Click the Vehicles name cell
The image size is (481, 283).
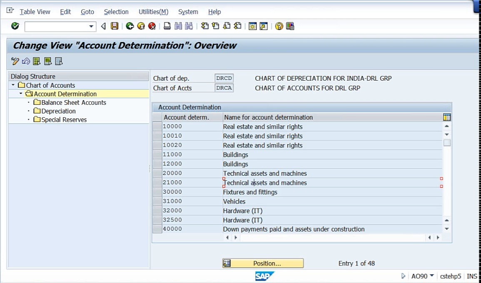(x=332, y=201)
